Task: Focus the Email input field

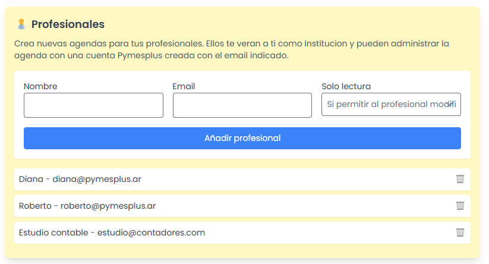Action: pyautogui.click(x=242, y=105)
